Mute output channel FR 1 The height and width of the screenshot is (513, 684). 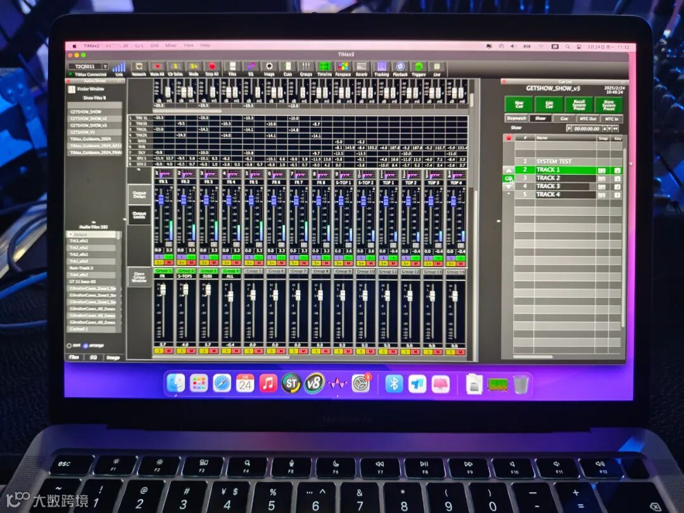click(168, 263)
